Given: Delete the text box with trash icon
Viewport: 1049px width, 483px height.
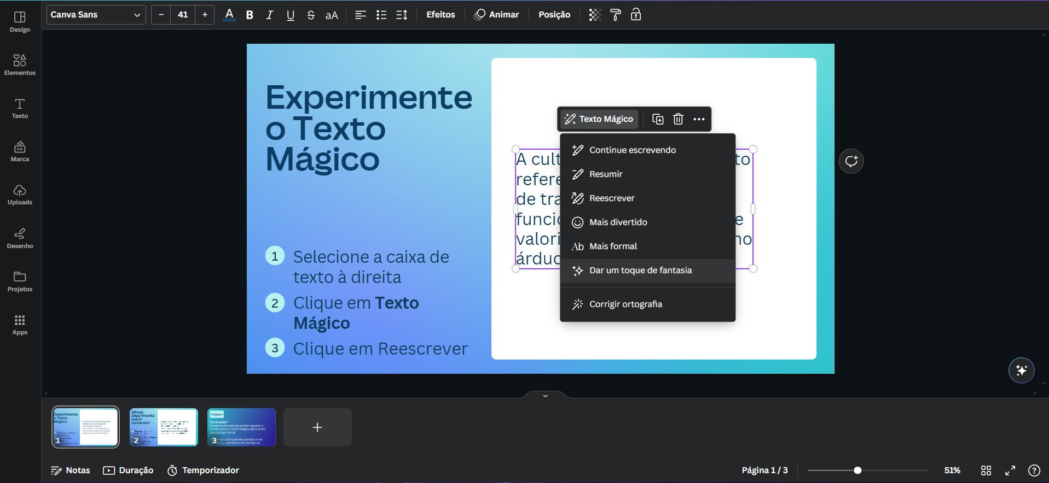Looking at the screenshot, I should point(678,119).
